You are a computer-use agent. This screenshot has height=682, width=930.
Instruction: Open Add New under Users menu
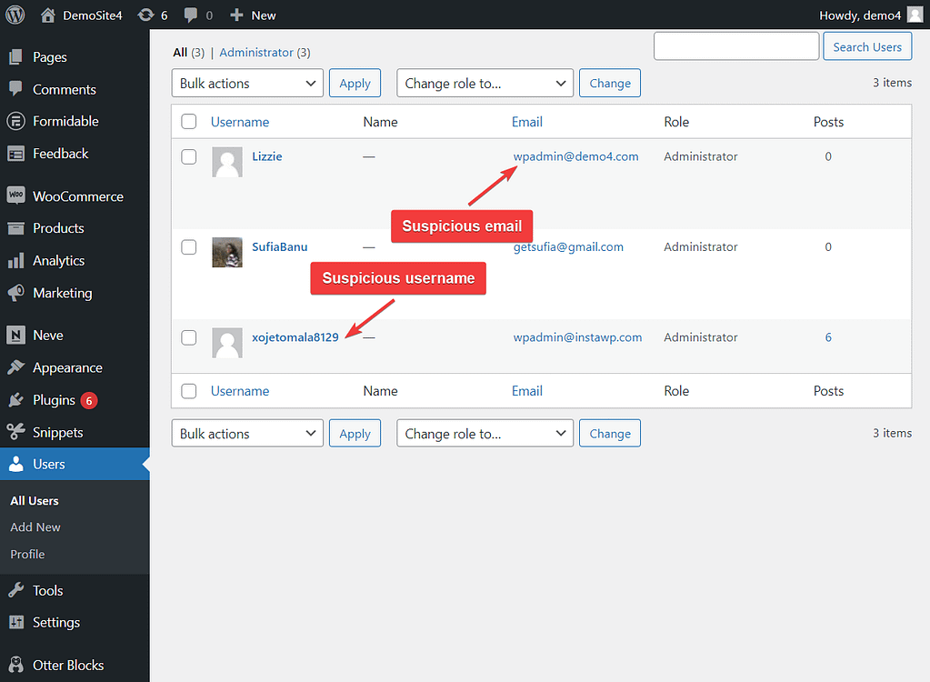[x=35, y=527]
